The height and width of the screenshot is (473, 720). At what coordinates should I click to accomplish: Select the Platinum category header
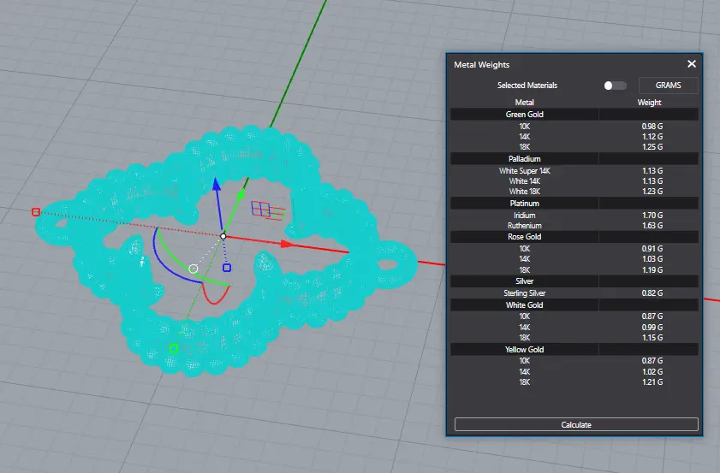[x=524, y=203]
